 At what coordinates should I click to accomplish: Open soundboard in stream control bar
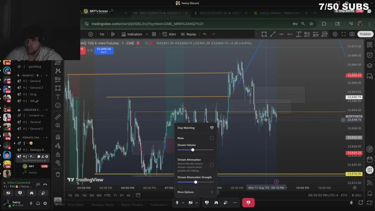[226, 203]
